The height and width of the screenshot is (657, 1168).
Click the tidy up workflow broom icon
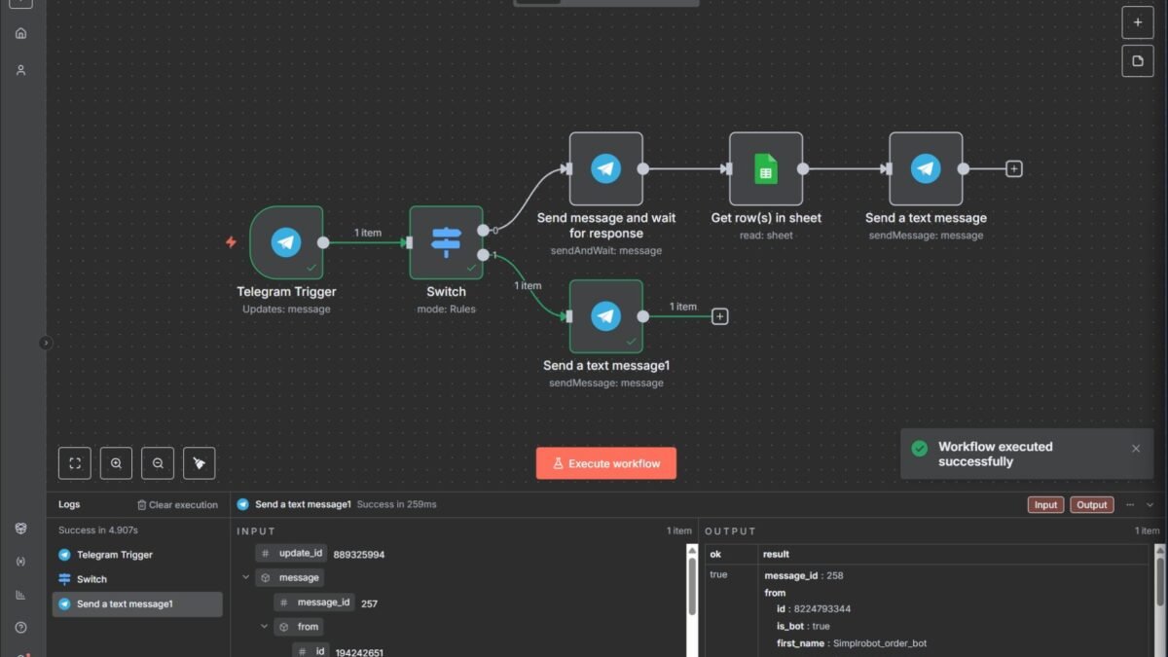[199, 463]
